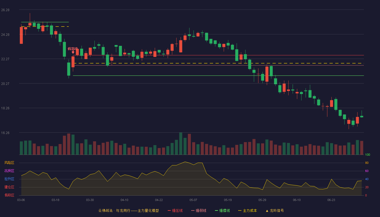Click the 06-10 date label

[297, 200]
